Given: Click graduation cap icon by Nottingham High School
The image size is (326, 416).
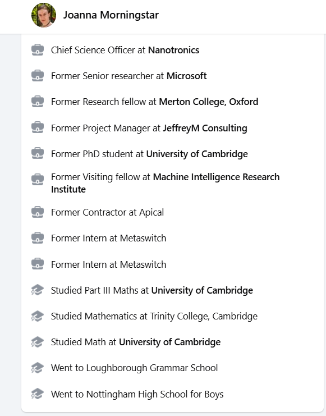Looking at the screenshot, I should pyautogui.click(x=38, y=394).
